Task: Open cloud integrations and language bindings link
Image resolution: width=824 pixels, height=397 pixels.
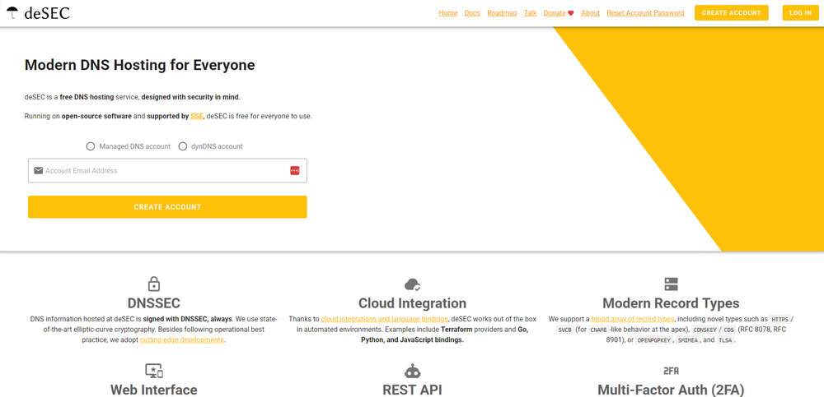Action: pos(384,319)
